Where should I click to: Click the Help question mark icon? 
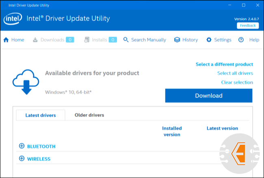pyautogui.click(x=241, y=40)
